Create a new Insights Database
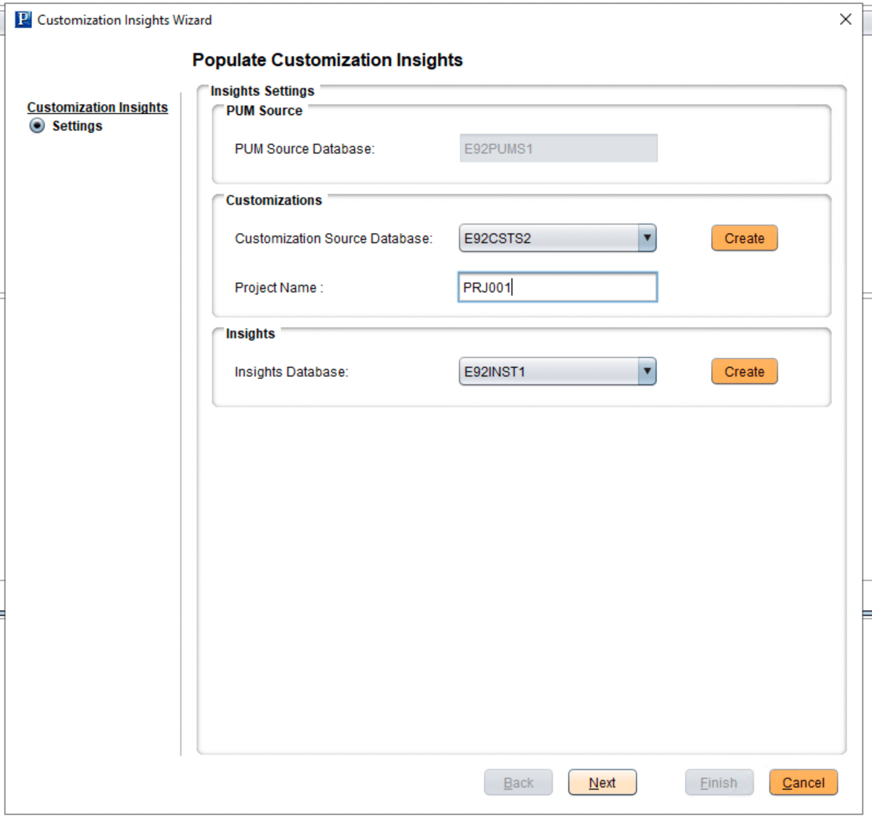Image resolution: width=872 pixels, height=834 pixels. point(744,371)
